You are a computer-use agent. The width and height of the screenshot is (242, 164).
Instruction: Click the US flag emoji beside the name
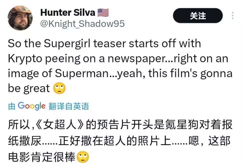[103, 12]
